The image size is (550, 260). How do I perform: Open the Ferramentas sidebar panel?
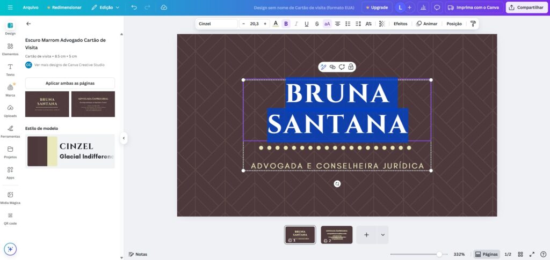pyautogui.click(x=10, y=131)
